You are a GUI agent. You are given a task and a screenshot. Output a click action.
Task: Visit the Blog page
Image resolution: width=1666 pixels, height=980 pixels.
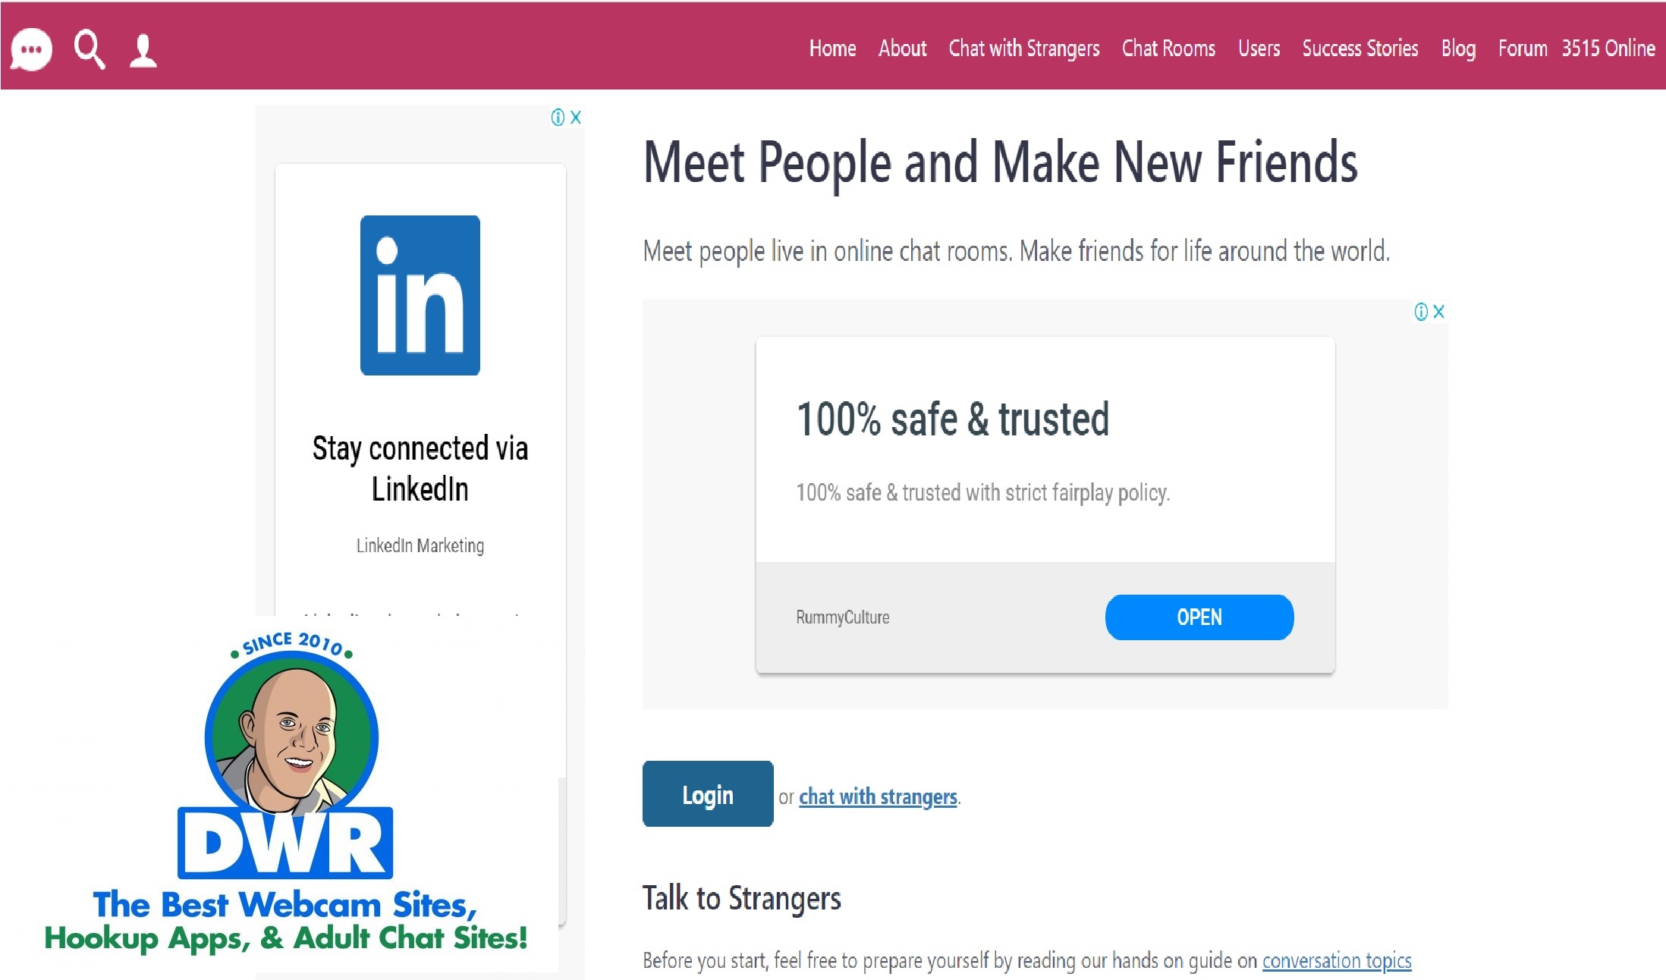tap(1458, 49)
